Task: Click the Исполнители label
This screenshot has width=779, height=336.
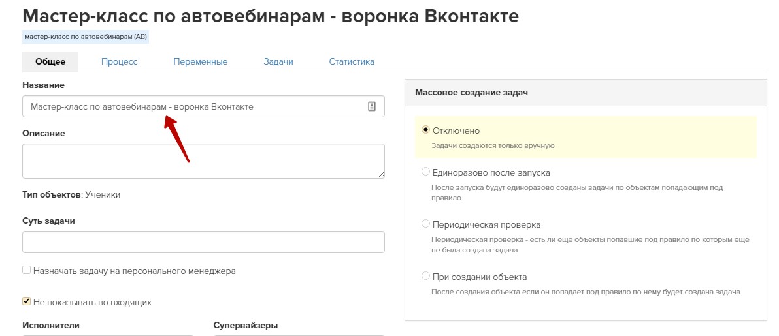Action: pyautogui.click(x=50, y=325)
